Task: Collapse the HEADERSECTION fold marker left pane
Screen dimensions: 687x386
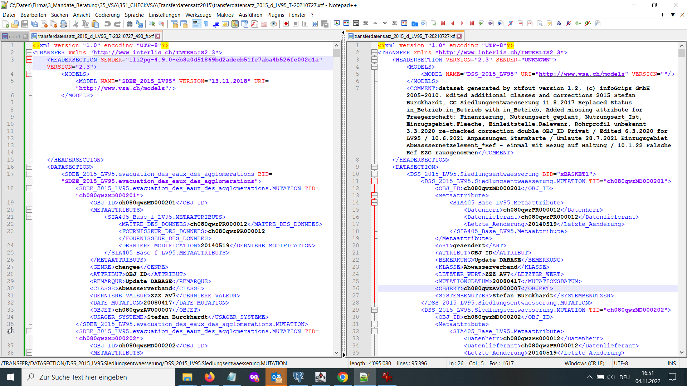Action: coord(29,60)
